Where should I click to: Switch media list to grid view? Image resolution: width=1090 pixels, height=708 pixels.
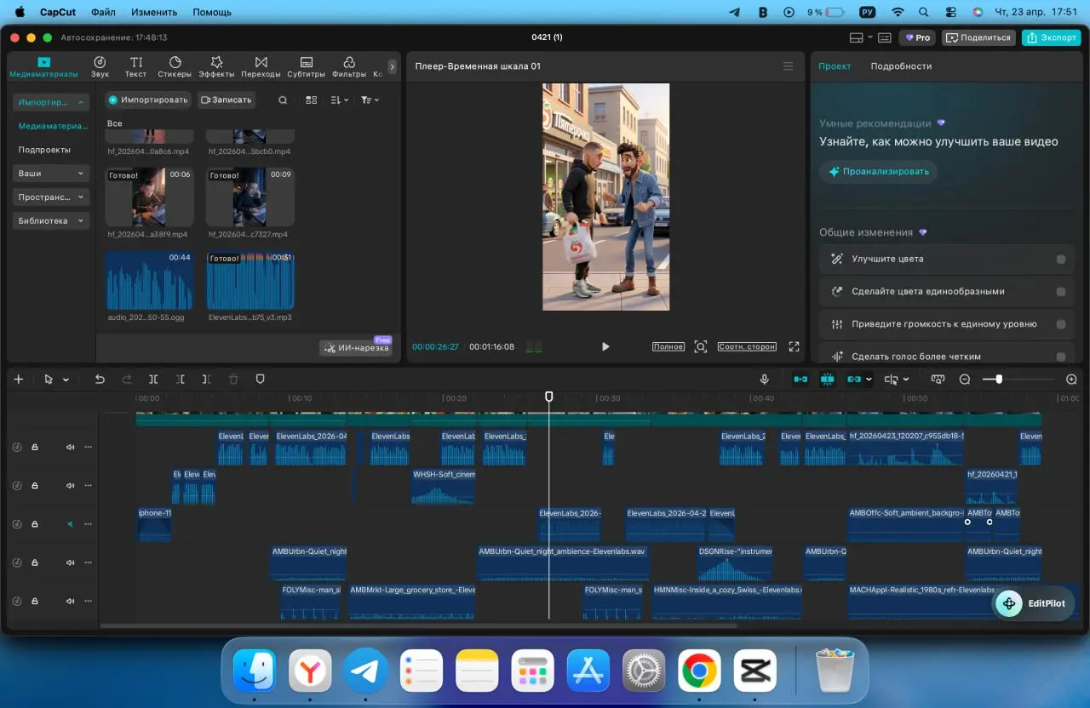pos(312,100)
